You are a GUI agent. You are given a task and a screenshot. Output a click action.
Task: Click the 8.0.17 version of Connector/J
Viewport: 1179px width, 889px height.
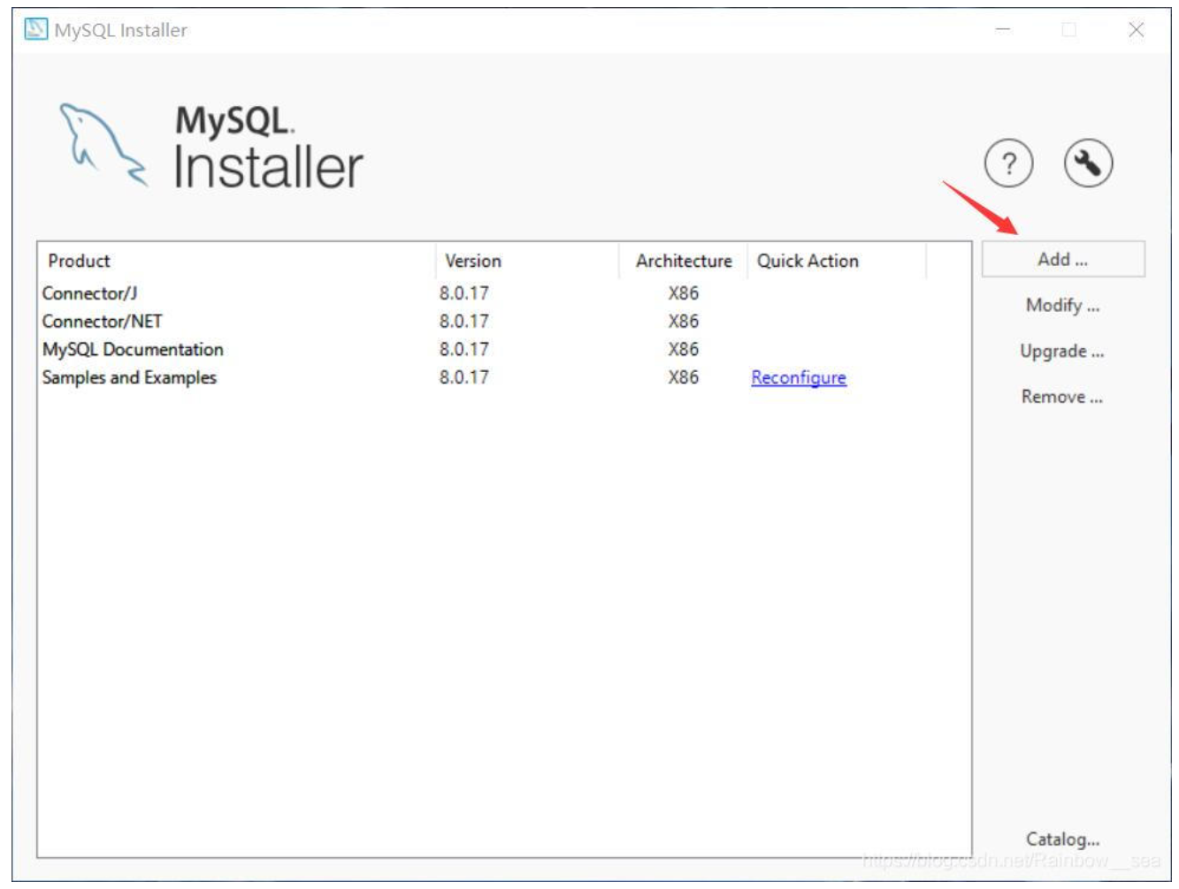tap(464, 293)
